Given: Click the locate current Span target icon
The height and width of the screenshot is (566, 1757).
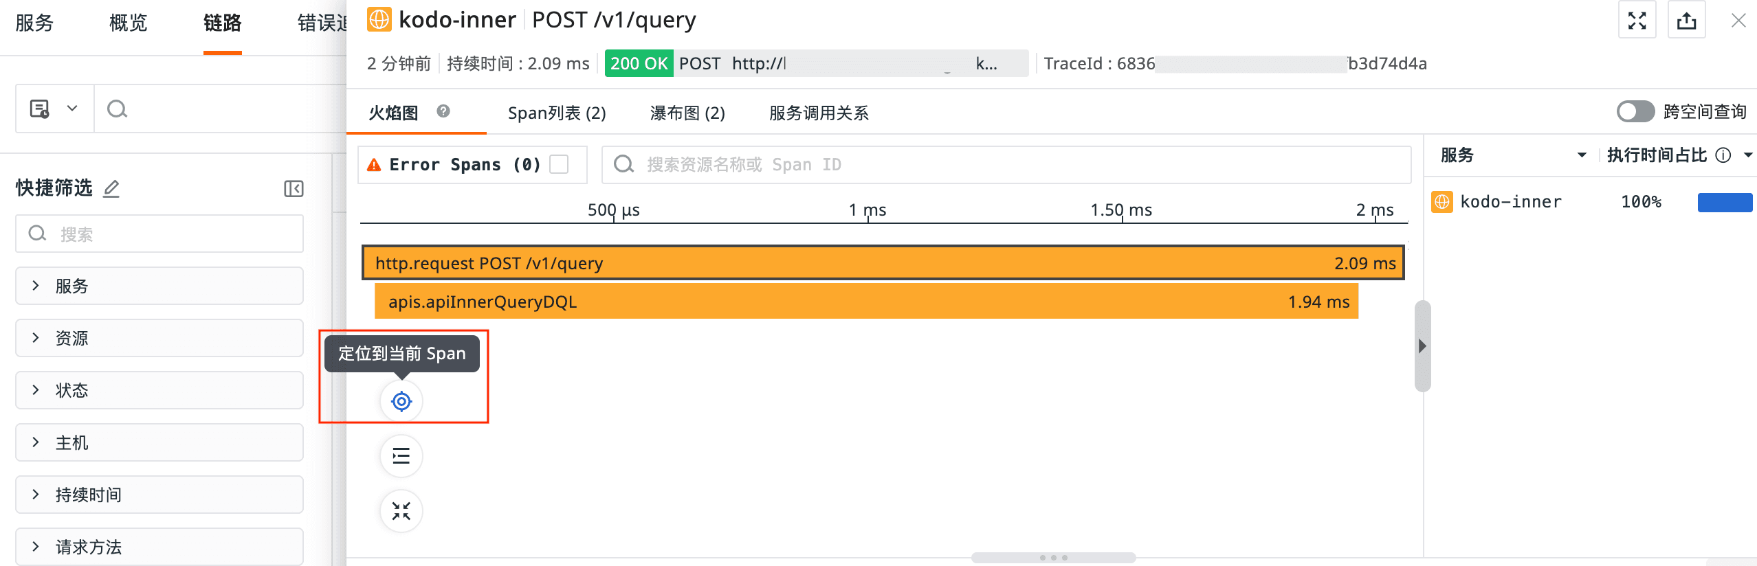Looking at the screenshot, I should tap(401, 401).
